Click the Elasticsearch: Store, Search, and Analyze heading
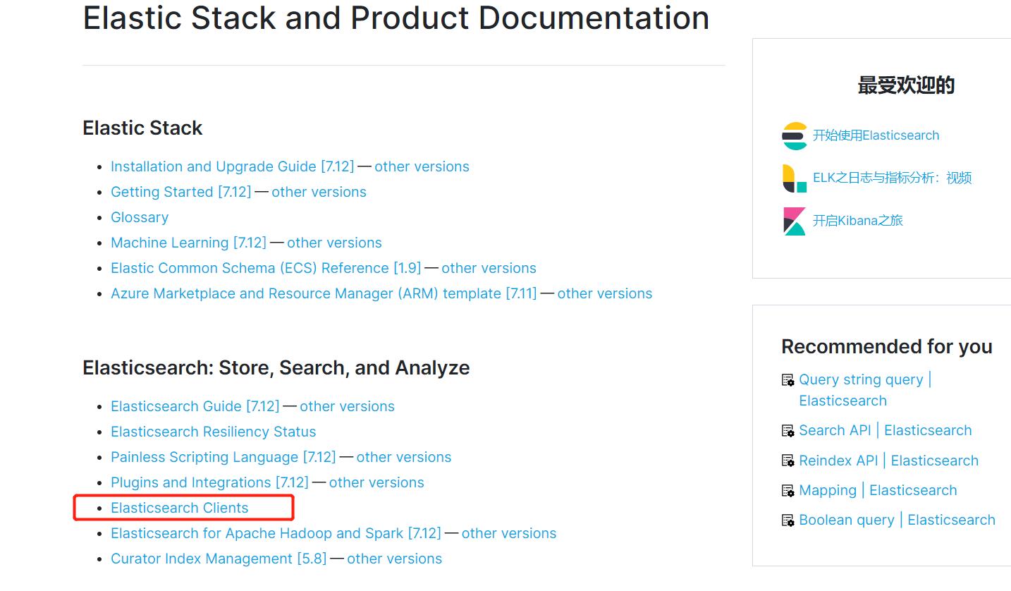This screenshot has height=591, width=1011. (x=276, y=367)
